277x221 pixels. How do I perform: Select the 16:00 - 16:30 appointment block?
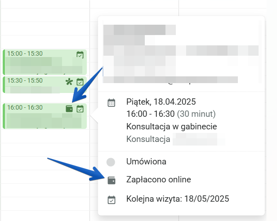[x=45, y=116]
